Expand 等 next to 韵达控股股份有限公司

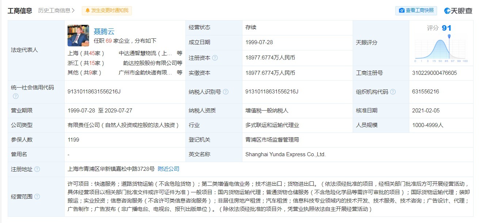180,63
